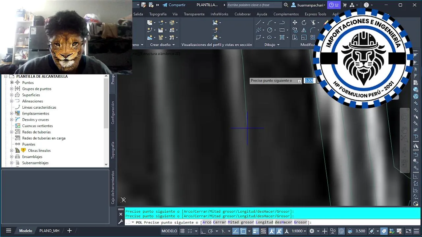Toggle lineweight display
Screen dimensions: 422x237
pyautogui.click(x=255, y=231)
